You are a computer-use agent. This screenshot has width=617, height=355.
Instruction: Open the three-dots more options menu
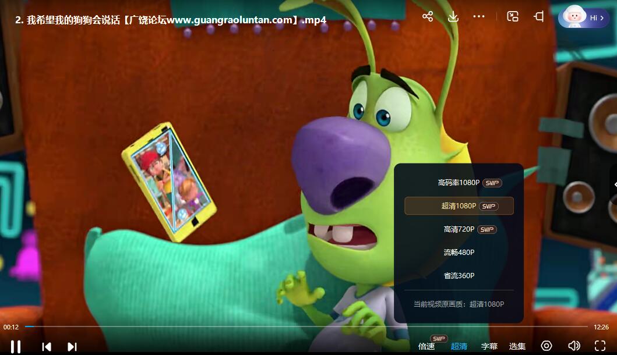tap(478, 16)
